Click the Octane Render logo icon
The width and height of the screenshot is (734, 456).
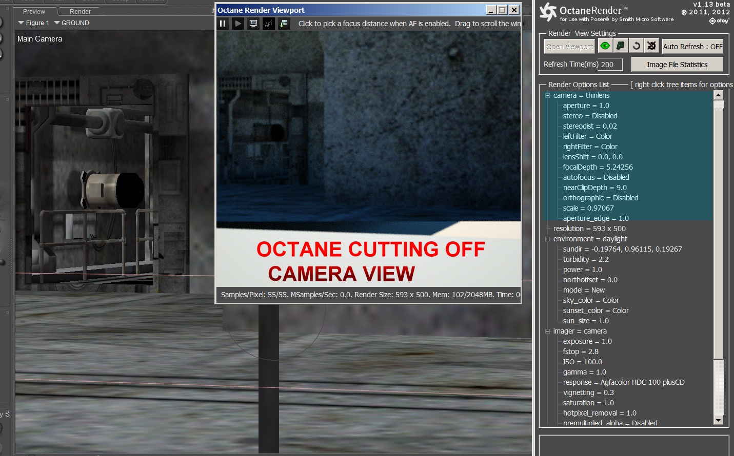click(548, 12)
